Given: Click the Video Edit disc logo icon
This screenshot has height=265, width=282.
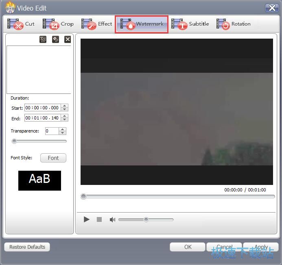Looking at the screenshot, I should pos(10,8).
